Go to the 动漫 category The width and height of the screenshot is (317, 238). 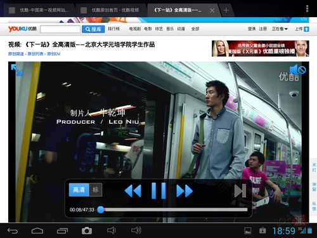[x=181, y=29]
